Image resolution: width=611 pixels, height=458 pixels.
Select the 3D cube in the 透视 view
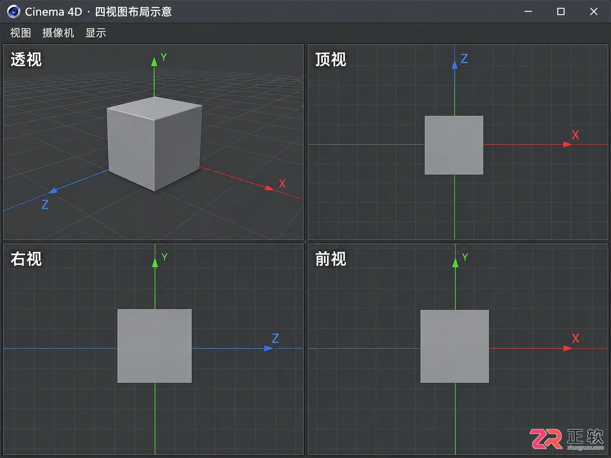[154, 143]
